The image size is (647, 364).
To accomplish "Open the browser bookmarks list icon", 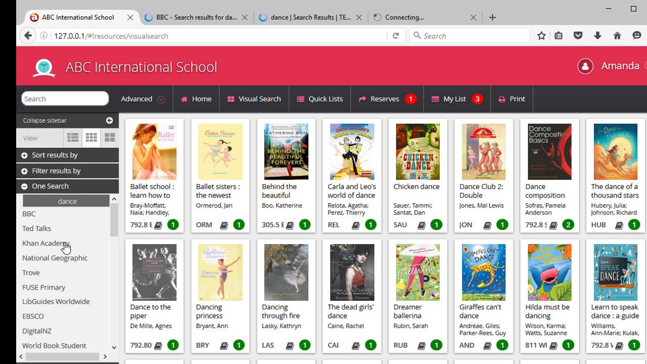I will click(559, 36).
